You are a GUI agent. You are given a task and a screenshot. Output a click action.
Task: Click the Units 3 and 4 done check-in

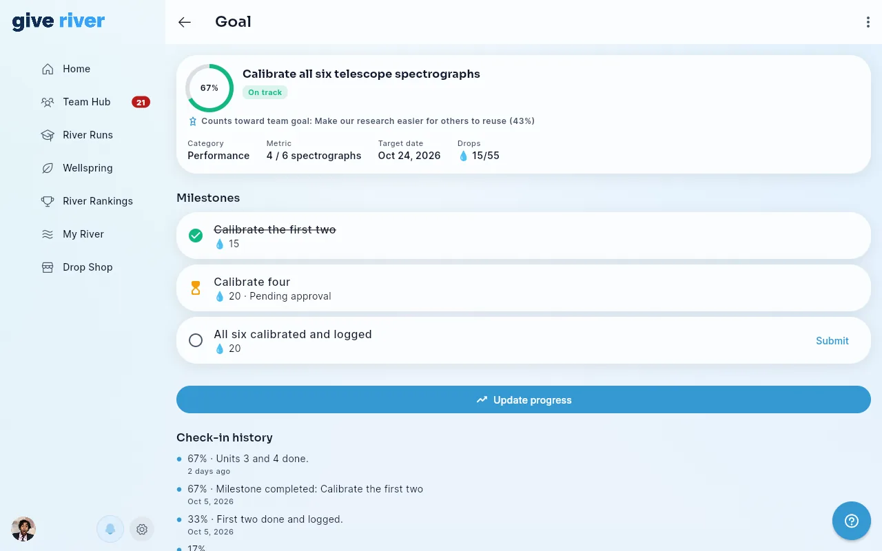[x=248, y=459]
